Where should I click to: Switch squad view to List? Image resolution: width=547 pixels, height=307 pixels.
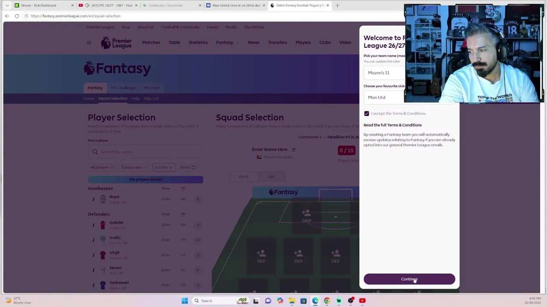tap(271, 177)
